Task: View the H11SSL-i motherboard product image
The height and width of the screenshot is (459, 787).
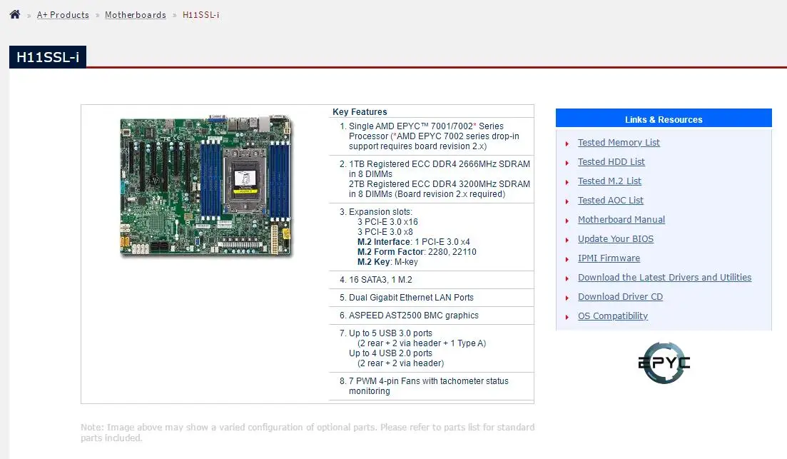Action: click(x=205, y=186)
